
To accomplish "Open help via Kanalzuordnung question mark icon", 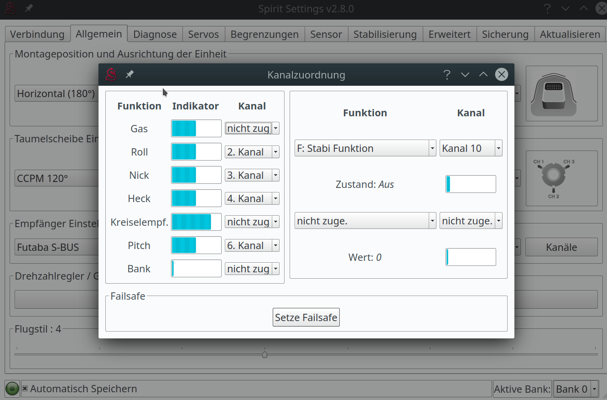I will (x=447, y=75).
